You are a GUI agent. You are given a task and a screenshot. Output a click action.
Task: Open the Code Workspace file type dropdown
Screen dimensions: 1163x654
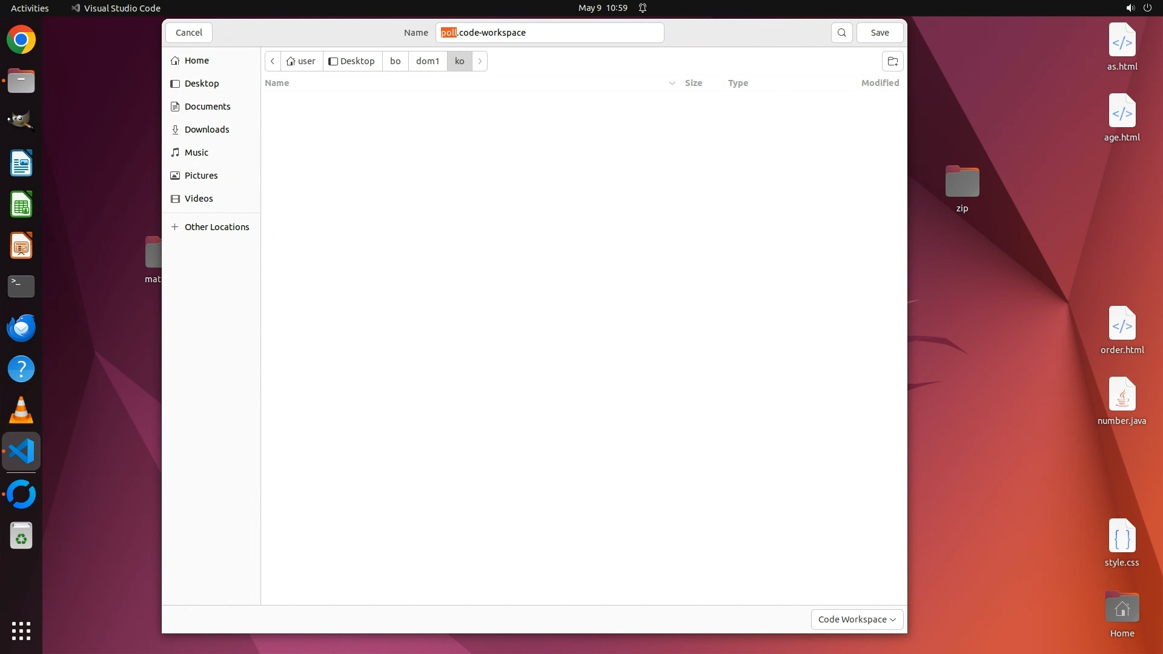coord(857,619)
